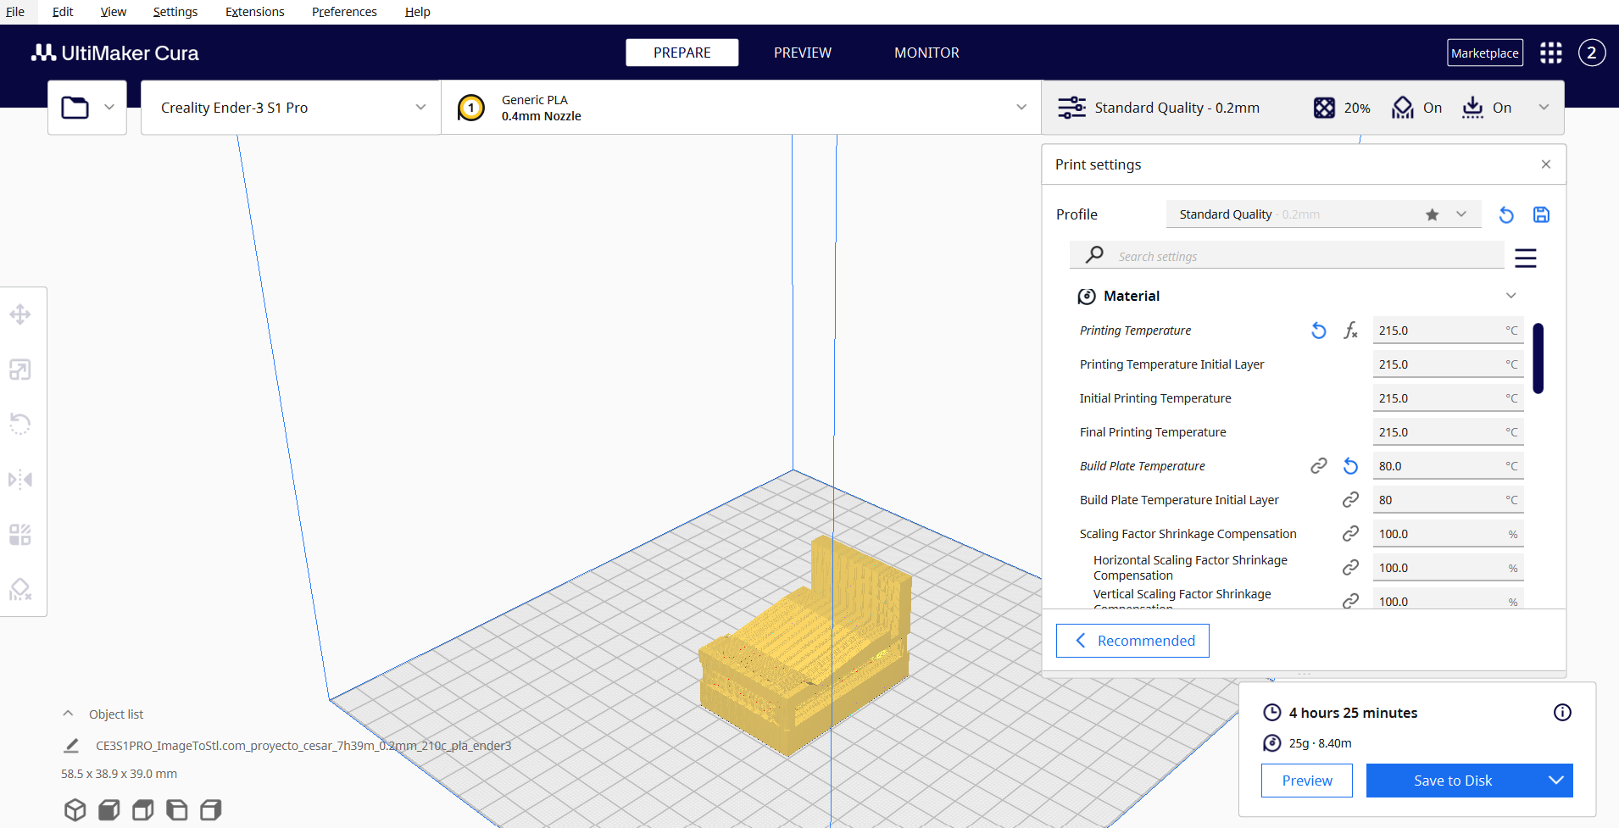The image size is (1619, 828).
Task: Open file using the folder icon
Action: [75, 108]
